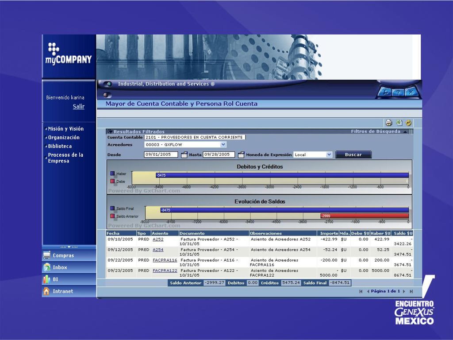Screen dimensions: 453x340
Task: Click the Compras module icon
Action: tap(46, 255)
